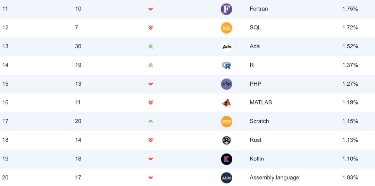Viewport: 375px width, 186px height.
Task: Click the orange SQL logo icon
Action: coord(226,28)
